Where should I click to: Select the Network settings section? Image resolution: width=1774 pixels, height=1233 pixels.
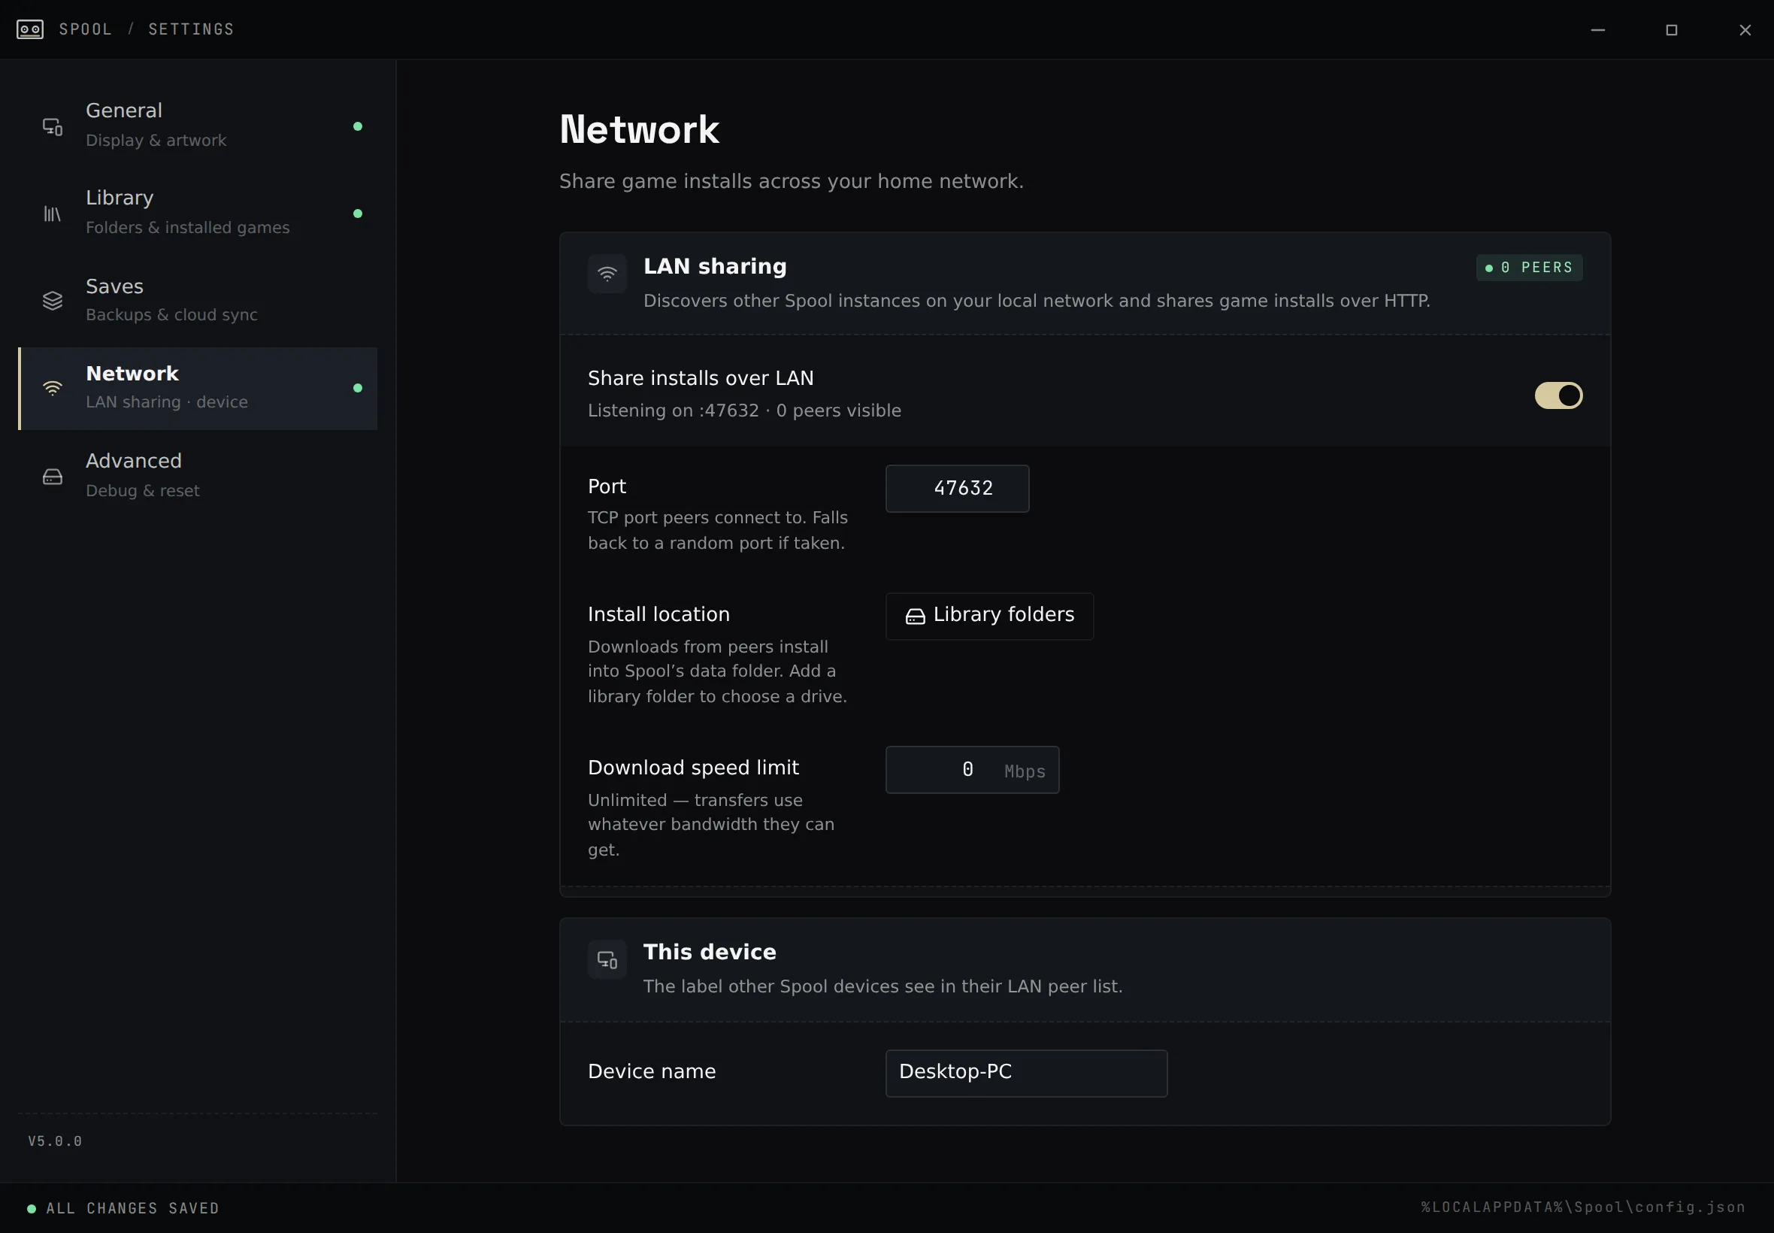pyautogui.click(x=198, y=388)
